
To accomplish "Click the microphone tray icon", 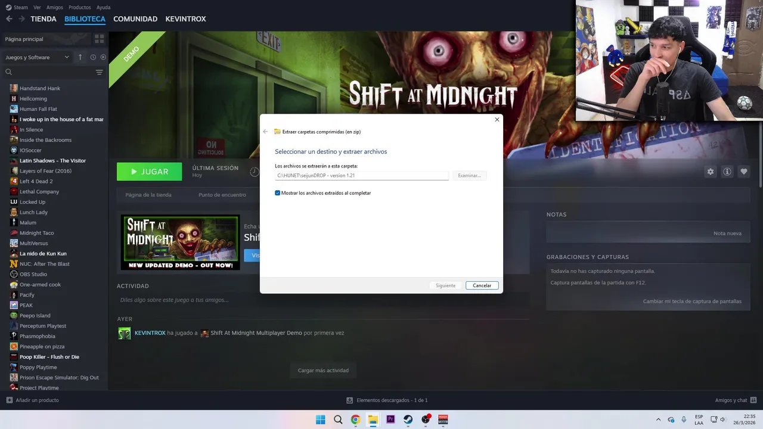I will click(684, 419).
